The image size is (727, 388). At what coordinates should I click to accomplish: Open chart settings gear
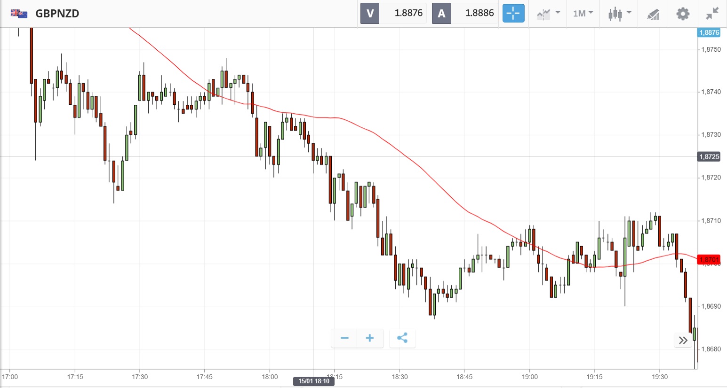683,14
